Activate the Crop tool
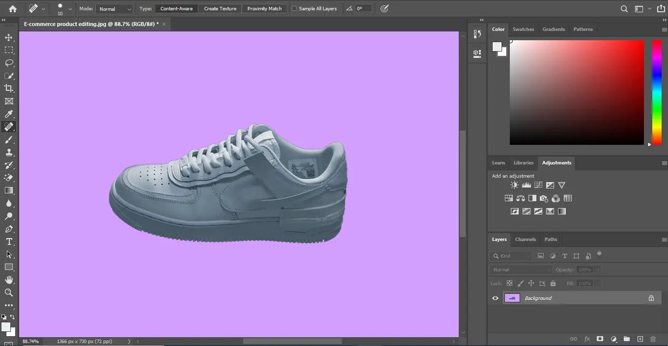Image resolution: width=668 pixels, height=346 pixels. [9, 88]
